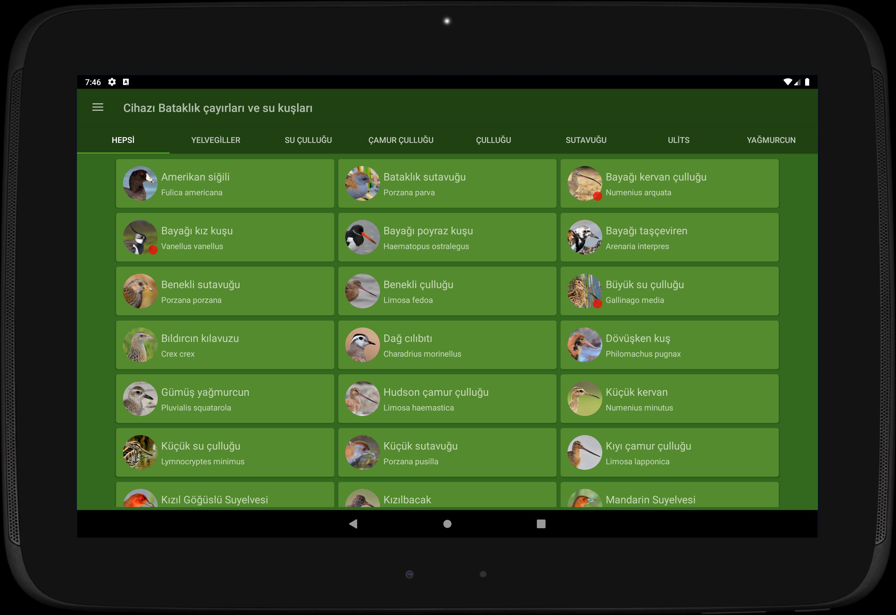Tap the Küçük su çulluğu photo

(140, 452)
